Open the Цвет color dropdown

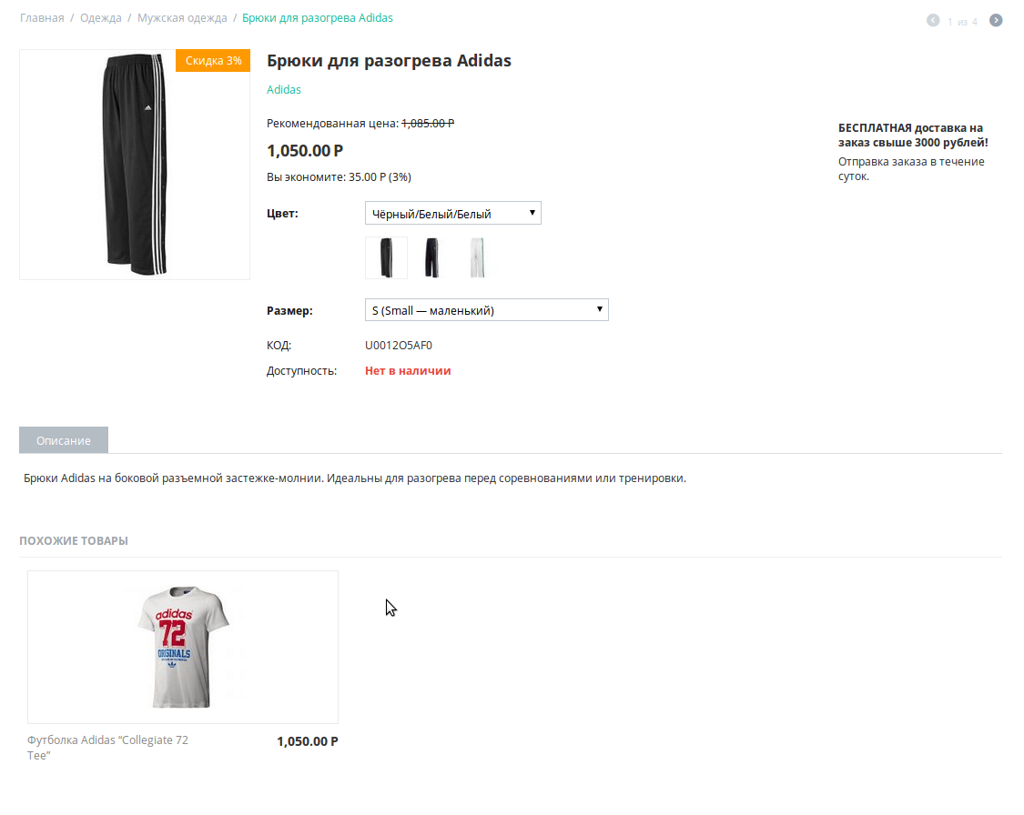click(x=452, y=214)
